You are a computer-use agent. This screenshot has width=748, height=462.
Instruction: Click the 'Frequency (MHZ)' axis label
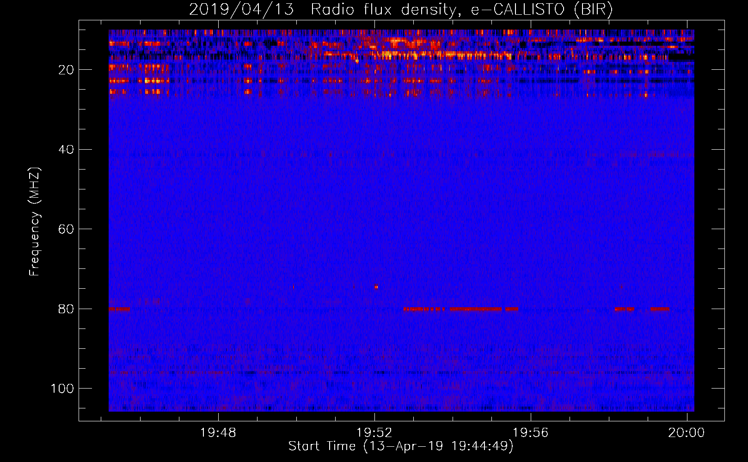point(35,222)
